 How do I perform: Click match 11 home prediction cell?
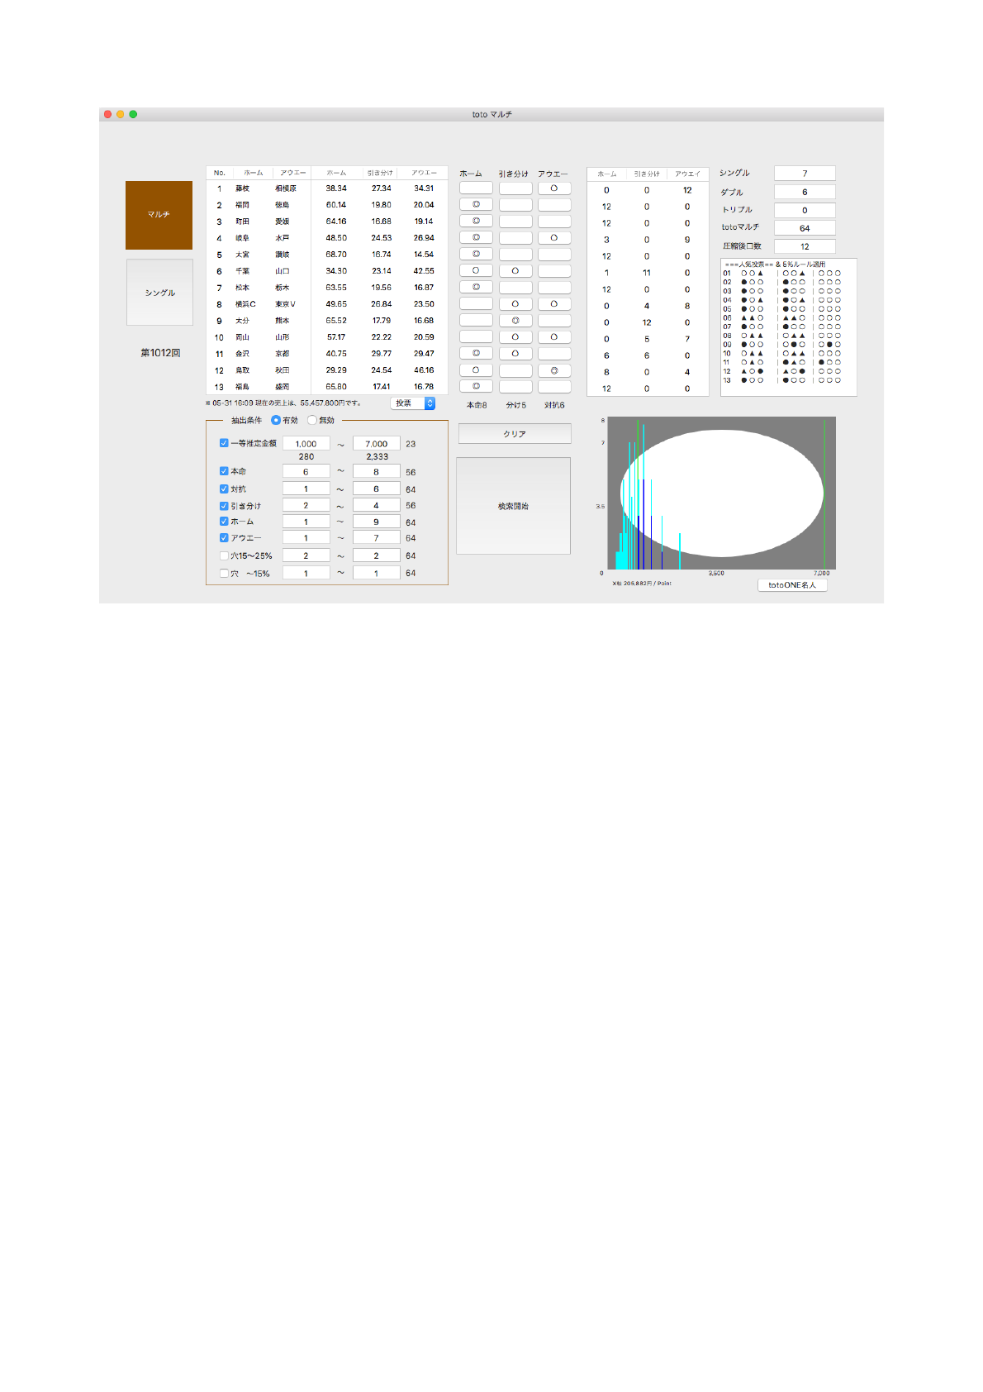tap(476, 353)
